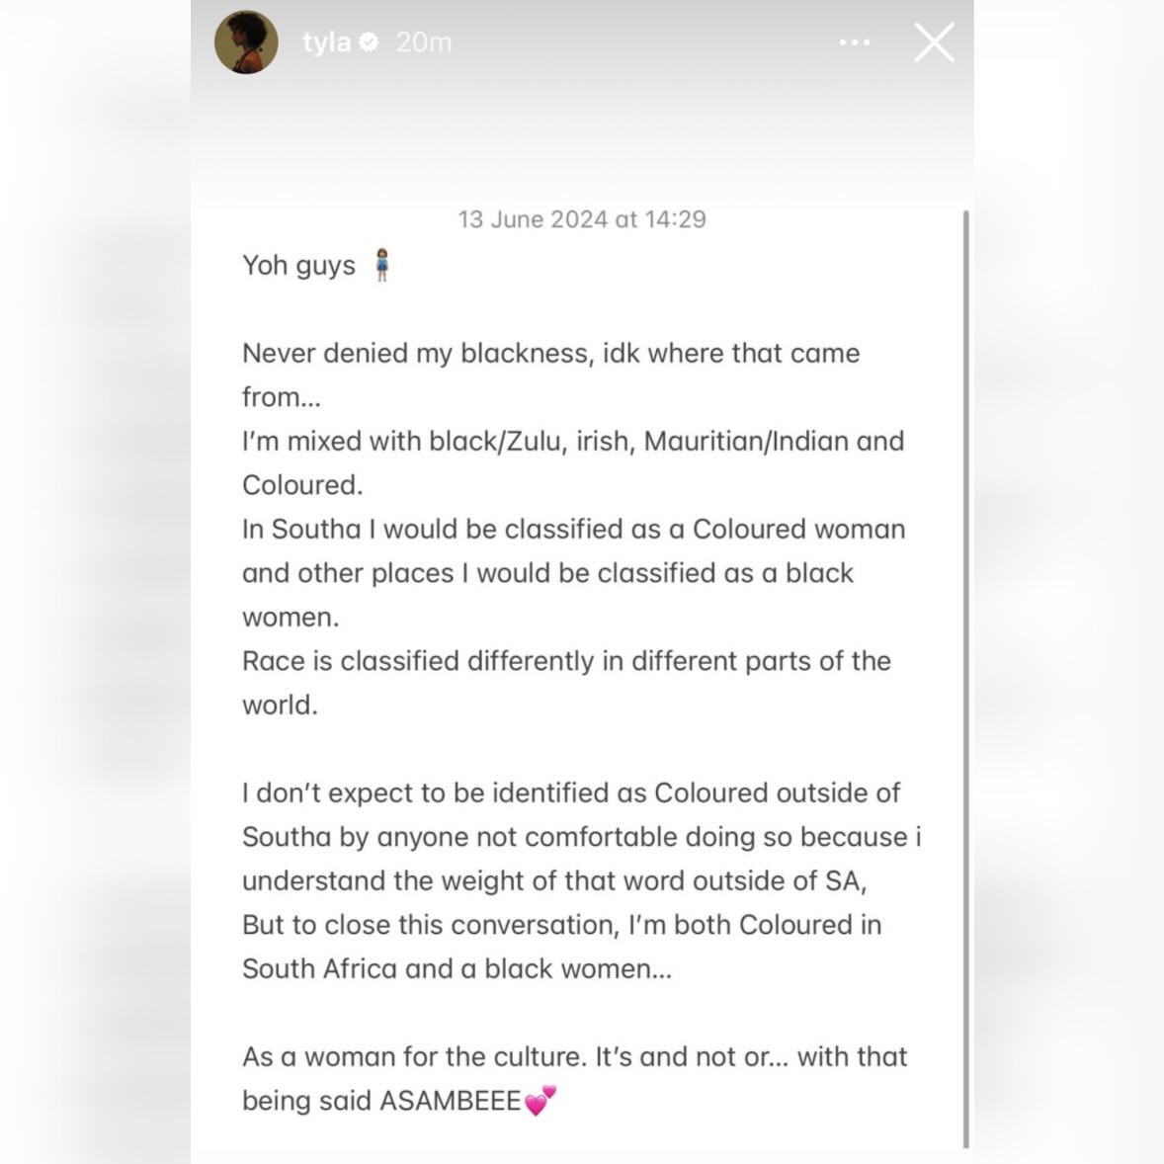Viewport: 1164px width, 1164px height.
Task: Click the I don't expect to be identified line
Action: [571, 792]
